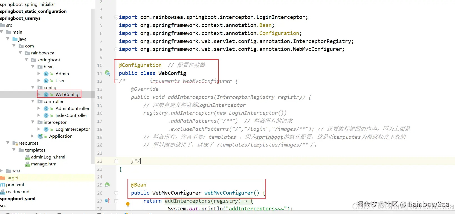
Task: Collapse the templates folder arrow
Action: (x=14, y=150)
